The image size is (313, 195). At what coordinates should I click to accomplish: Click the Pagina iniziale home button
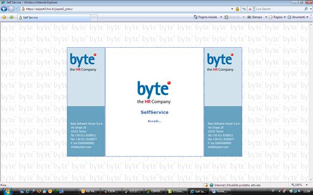pyautogui.click(x=205, y=17)
